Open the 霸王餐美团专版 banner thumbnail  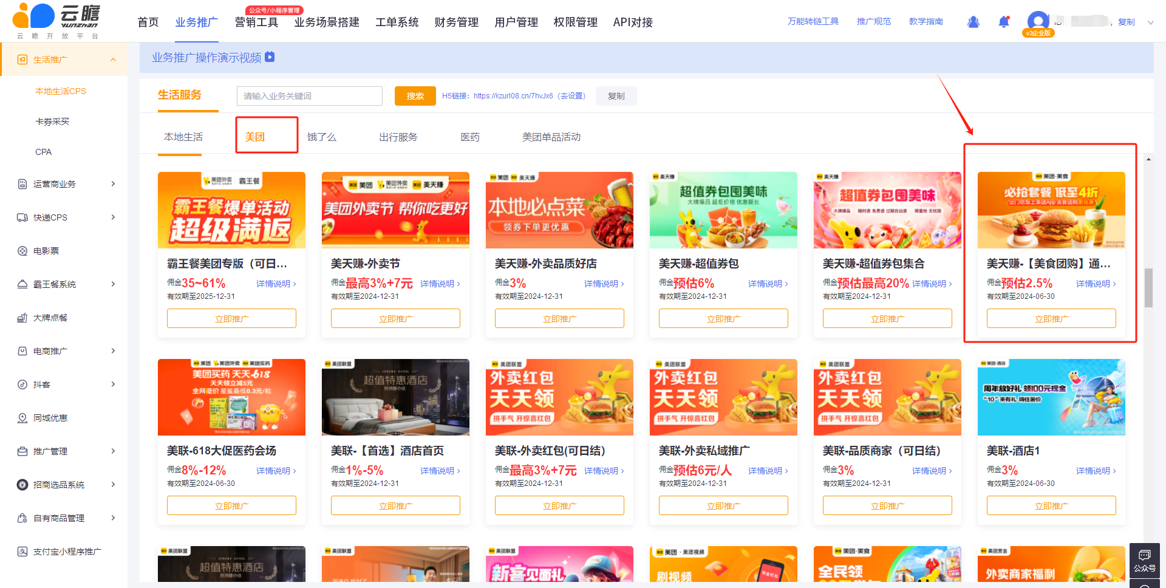[231, 210]
